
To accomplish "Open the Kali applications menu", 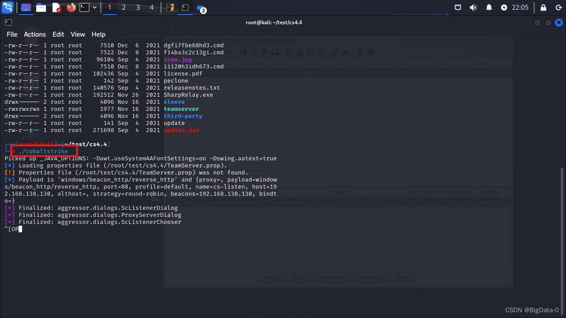I will [8, 8].
